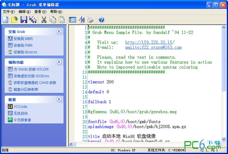Collapse the 辅助功能 panel

pos(59,62)
